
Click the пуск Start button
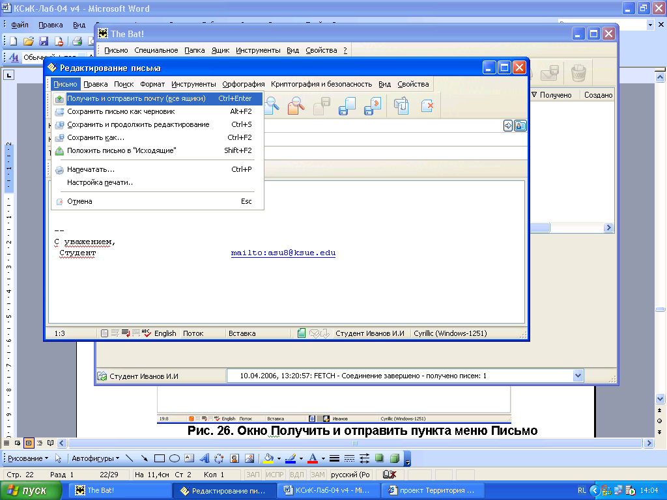point(30,491)
